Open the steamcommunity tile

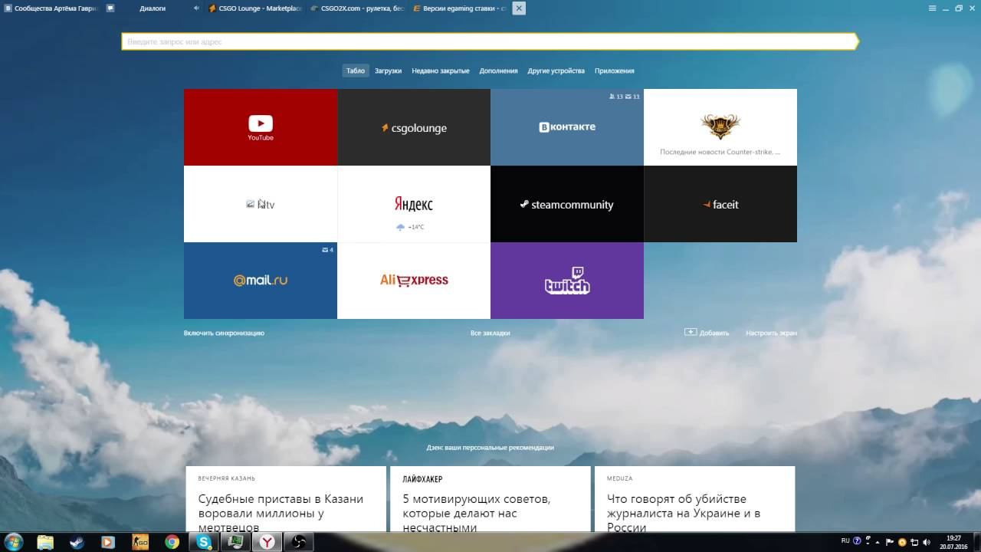tap(567, 204)
